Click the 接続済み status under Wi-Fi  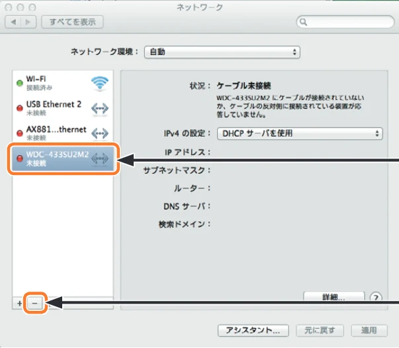pyautogui.click(x=39, y=87)
